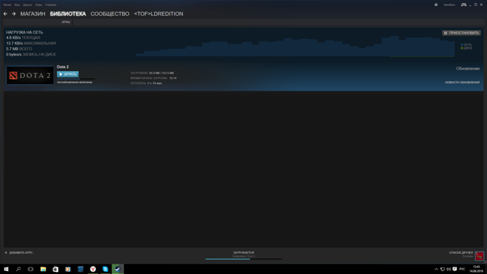Open the МАГАЗИН store tab
The height and width of the screenshot is (274, 487).
33,13
